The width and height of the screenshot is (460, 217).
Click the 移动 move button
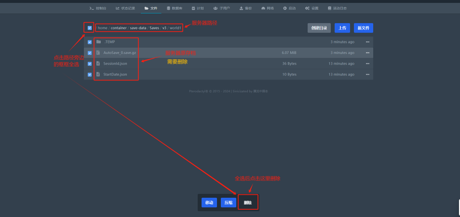tap(209, 203)
